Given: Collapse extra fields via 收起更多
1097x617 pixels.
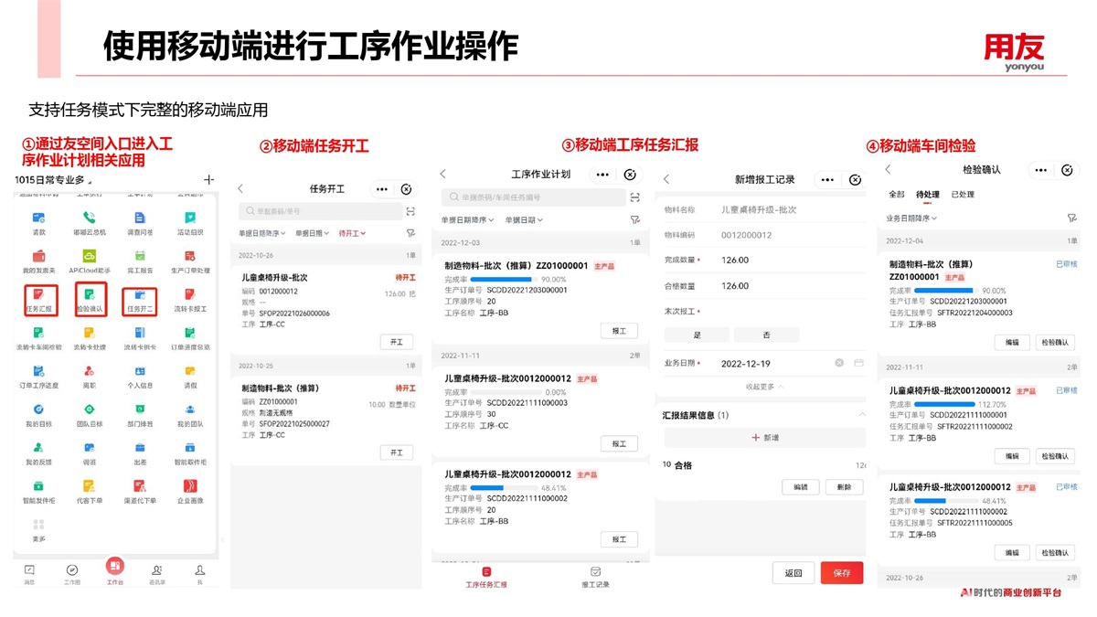Looking at the screenshot, I should pyautogui.click(x=764, y=387).
